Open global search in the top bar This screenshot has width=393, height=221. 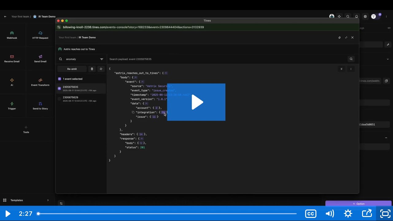348,17
